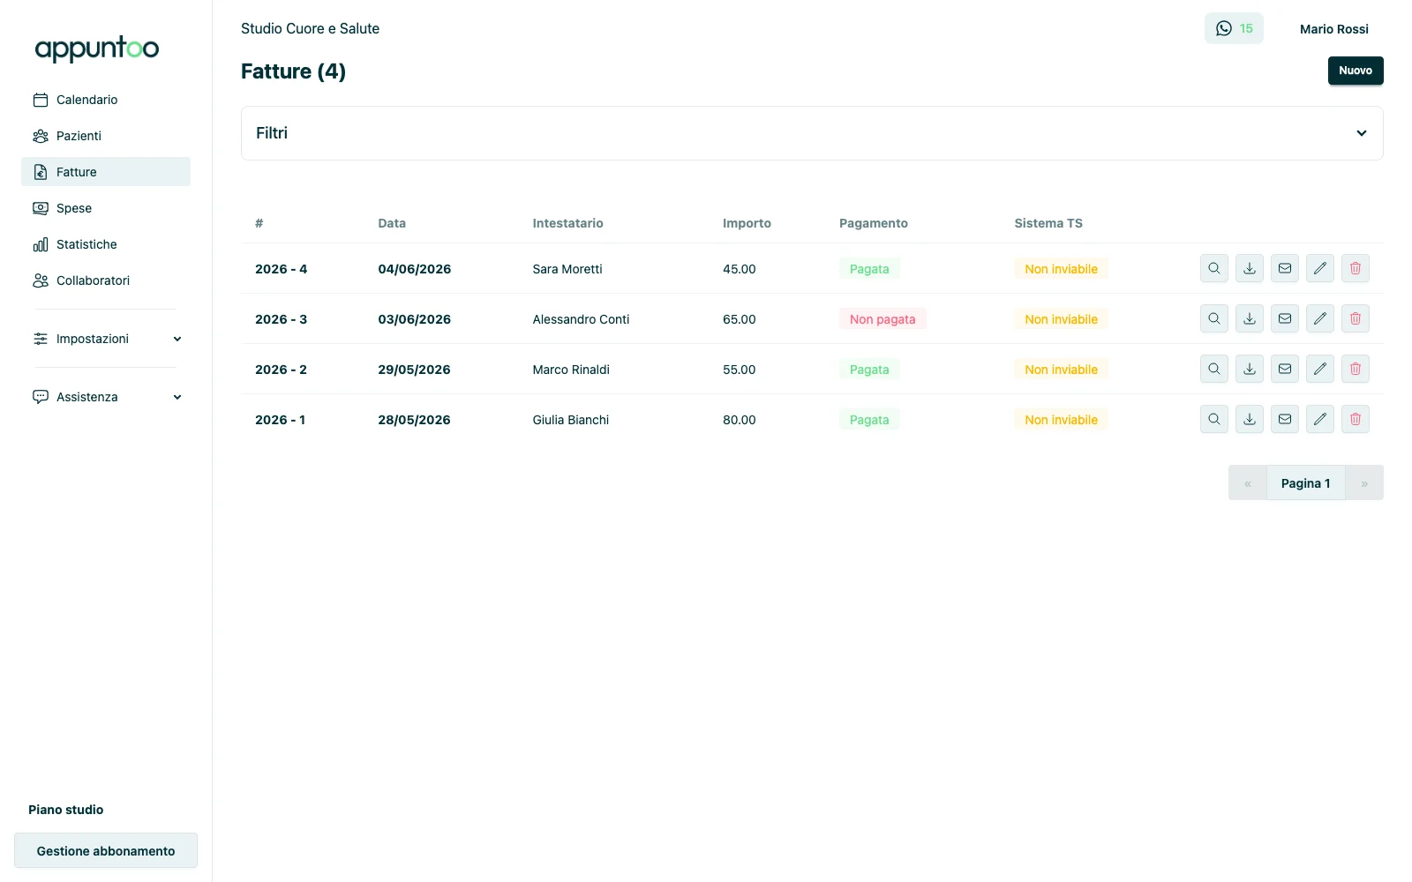The width and height of the screenshot is (1412, 882).
Task: Click the Importo column header
Action: click(x=747, y=223)
